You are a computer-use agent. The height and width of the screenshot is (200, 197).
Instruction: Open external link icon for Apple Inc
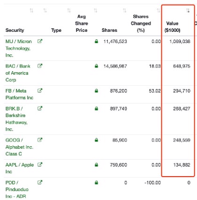tap(40, 164)
